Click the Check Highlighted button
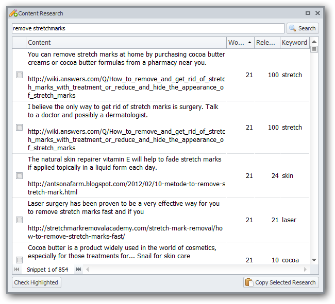The width and height of the screenshot is (335, 304). tap(37, 282)
